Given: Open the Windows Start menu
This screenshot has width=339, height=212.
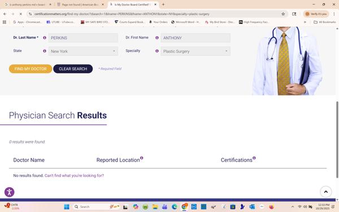Looking at the screenshot, I should pyautogui.click(x=67, y=207).
